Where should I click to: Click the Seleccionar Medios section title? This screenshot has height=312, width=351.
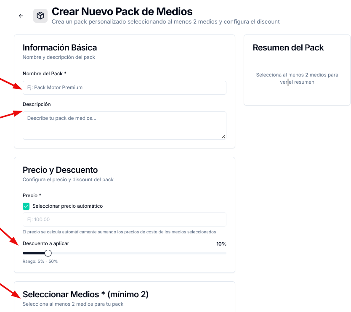[x=85, y=294]
